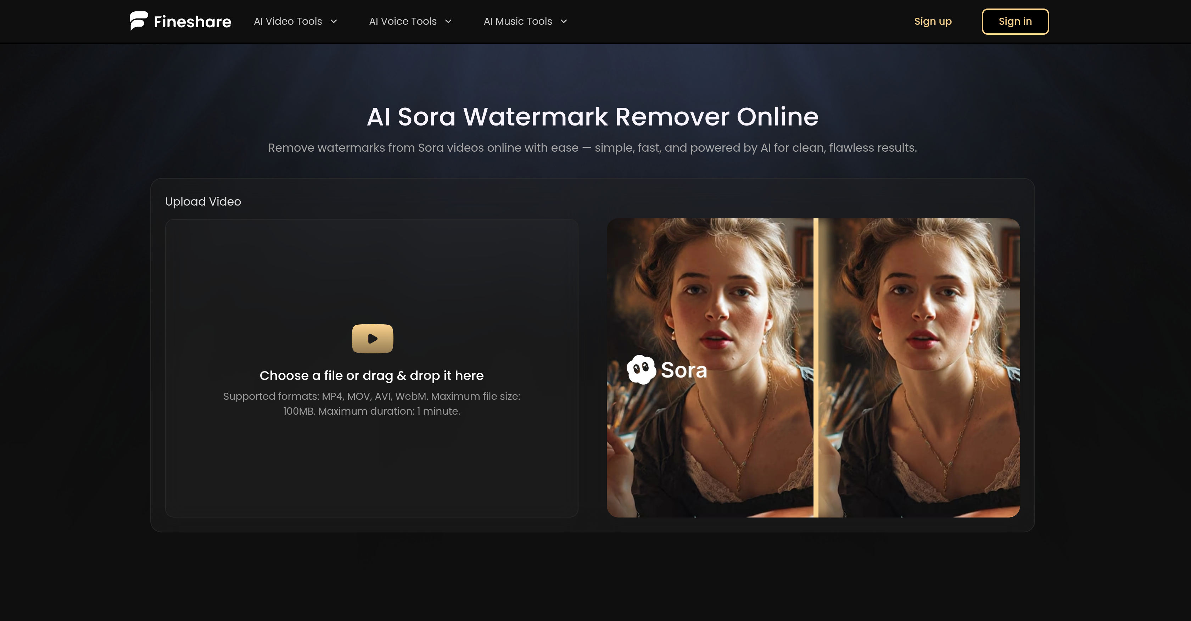The width and height of the screenshot is (1191, 621).
Task: Click the AI Music Tools chevron icon
Action: pos(563,21)
